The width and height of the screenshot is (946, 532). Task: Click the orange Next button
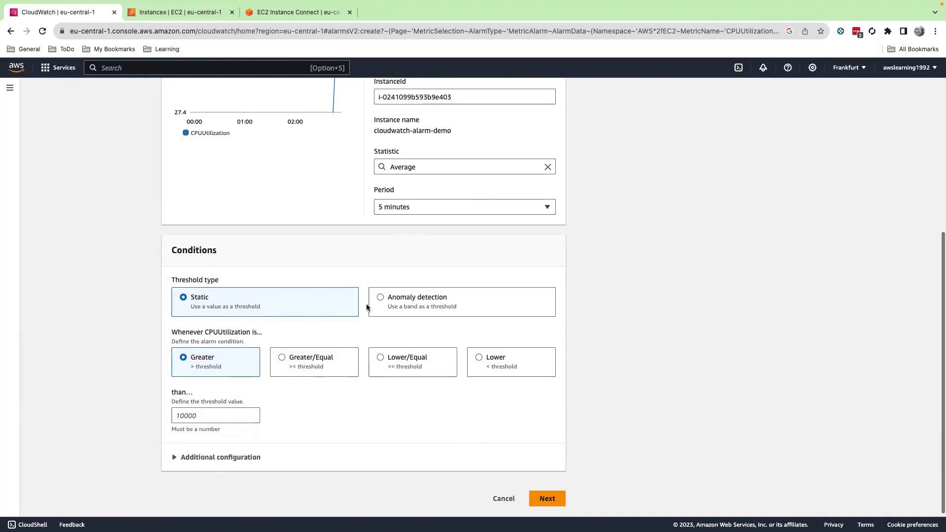547,499
